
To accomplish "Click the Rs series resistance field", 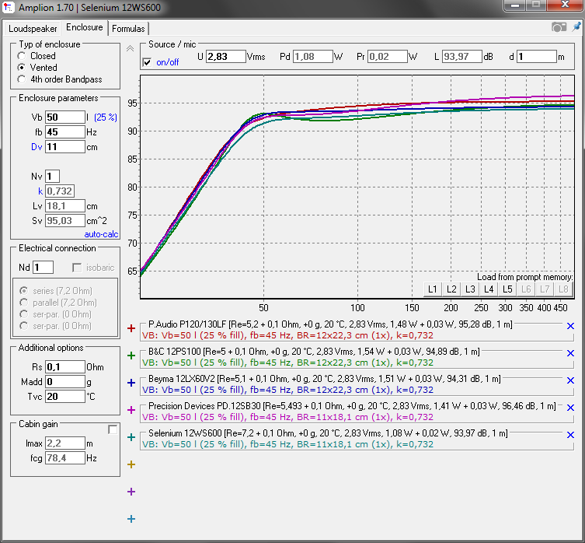I will (65, 367).
